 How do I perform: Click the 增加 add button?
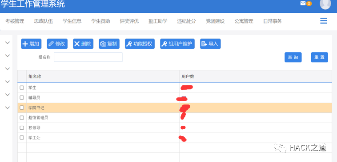[x=31, y=44]
